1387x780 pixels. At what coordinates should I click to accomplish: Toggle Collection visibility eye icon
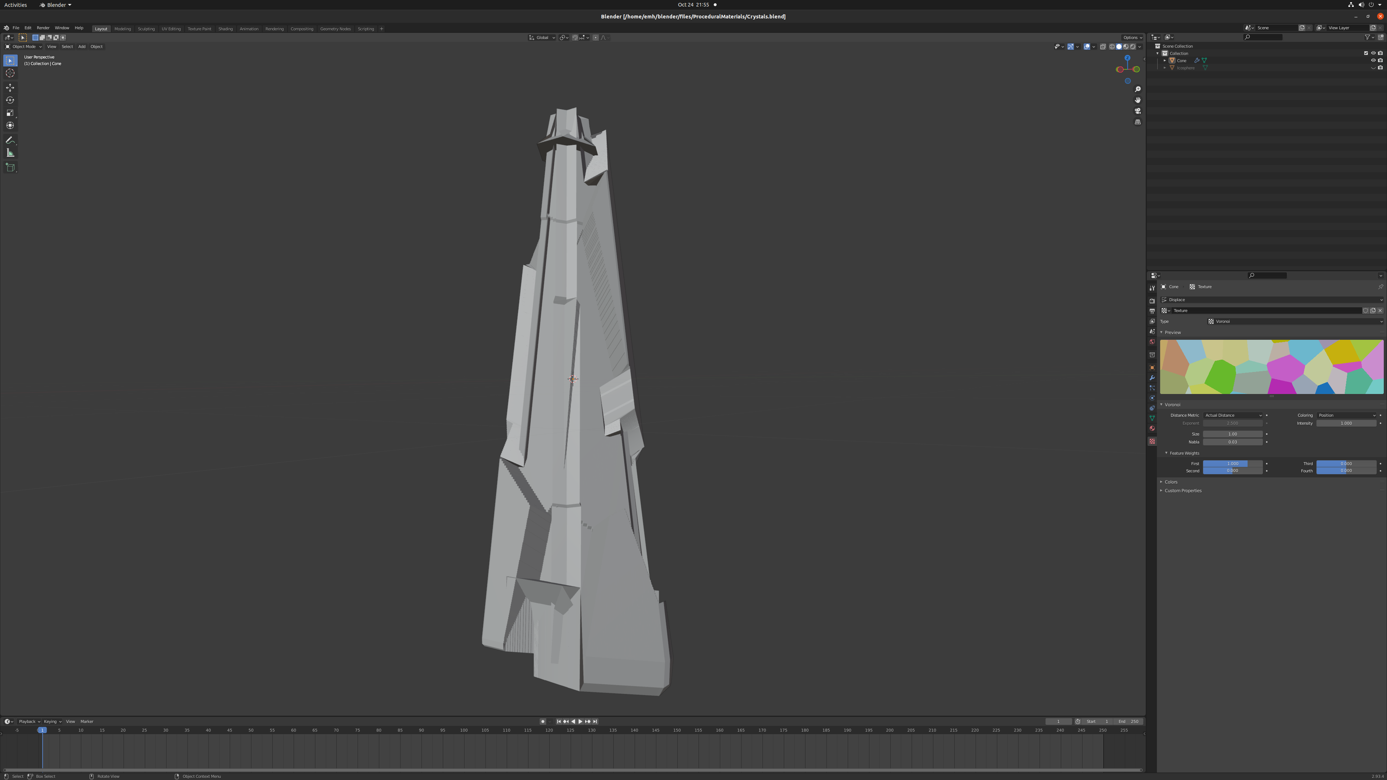pyautogui.click(x=1373, y=53)
